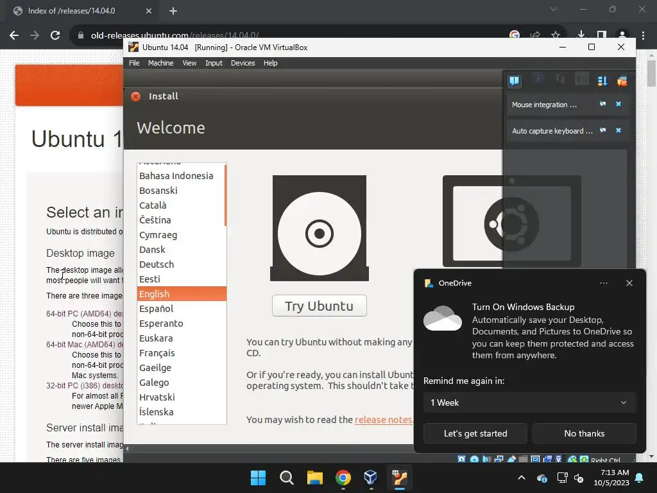Viewport: 657px width, 493px height.
Task: Switch to Chrome from taskbar
Action: (343, 478)
